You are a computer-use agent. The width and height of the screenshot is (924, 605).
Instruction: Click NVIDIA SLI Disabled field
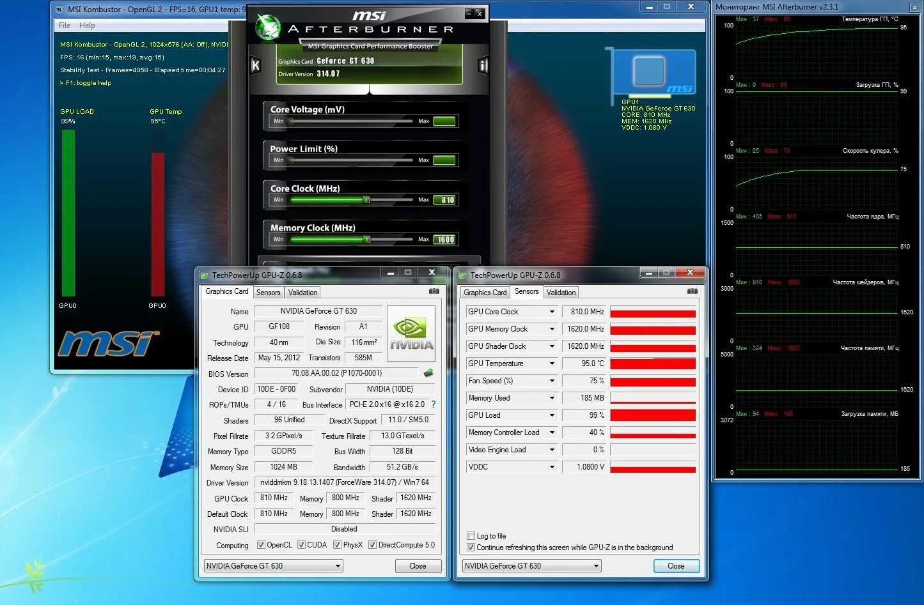click(345, 529)
